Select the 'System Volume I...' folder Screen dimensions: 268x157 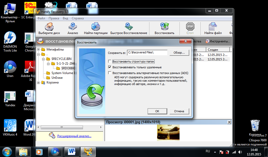click(63, 73)
